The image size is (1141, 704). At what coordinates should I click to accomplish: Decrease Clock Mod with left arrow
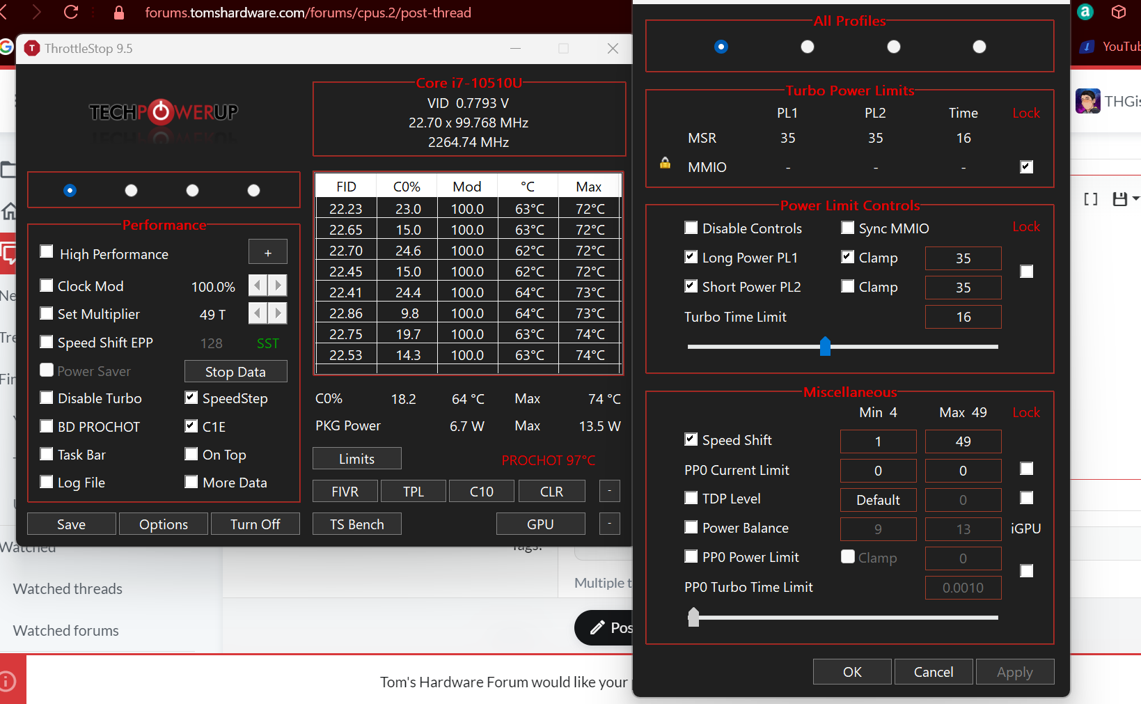pyautogui.click(x=258, y=285)
